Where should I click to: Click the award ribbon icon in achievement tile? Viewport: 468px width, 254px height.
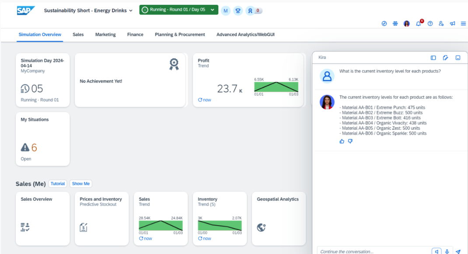point(174,64)
